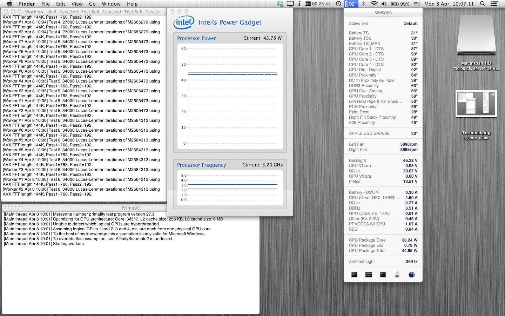Select the 'Backlight' 46.32 V row

[x=383, y=160]
